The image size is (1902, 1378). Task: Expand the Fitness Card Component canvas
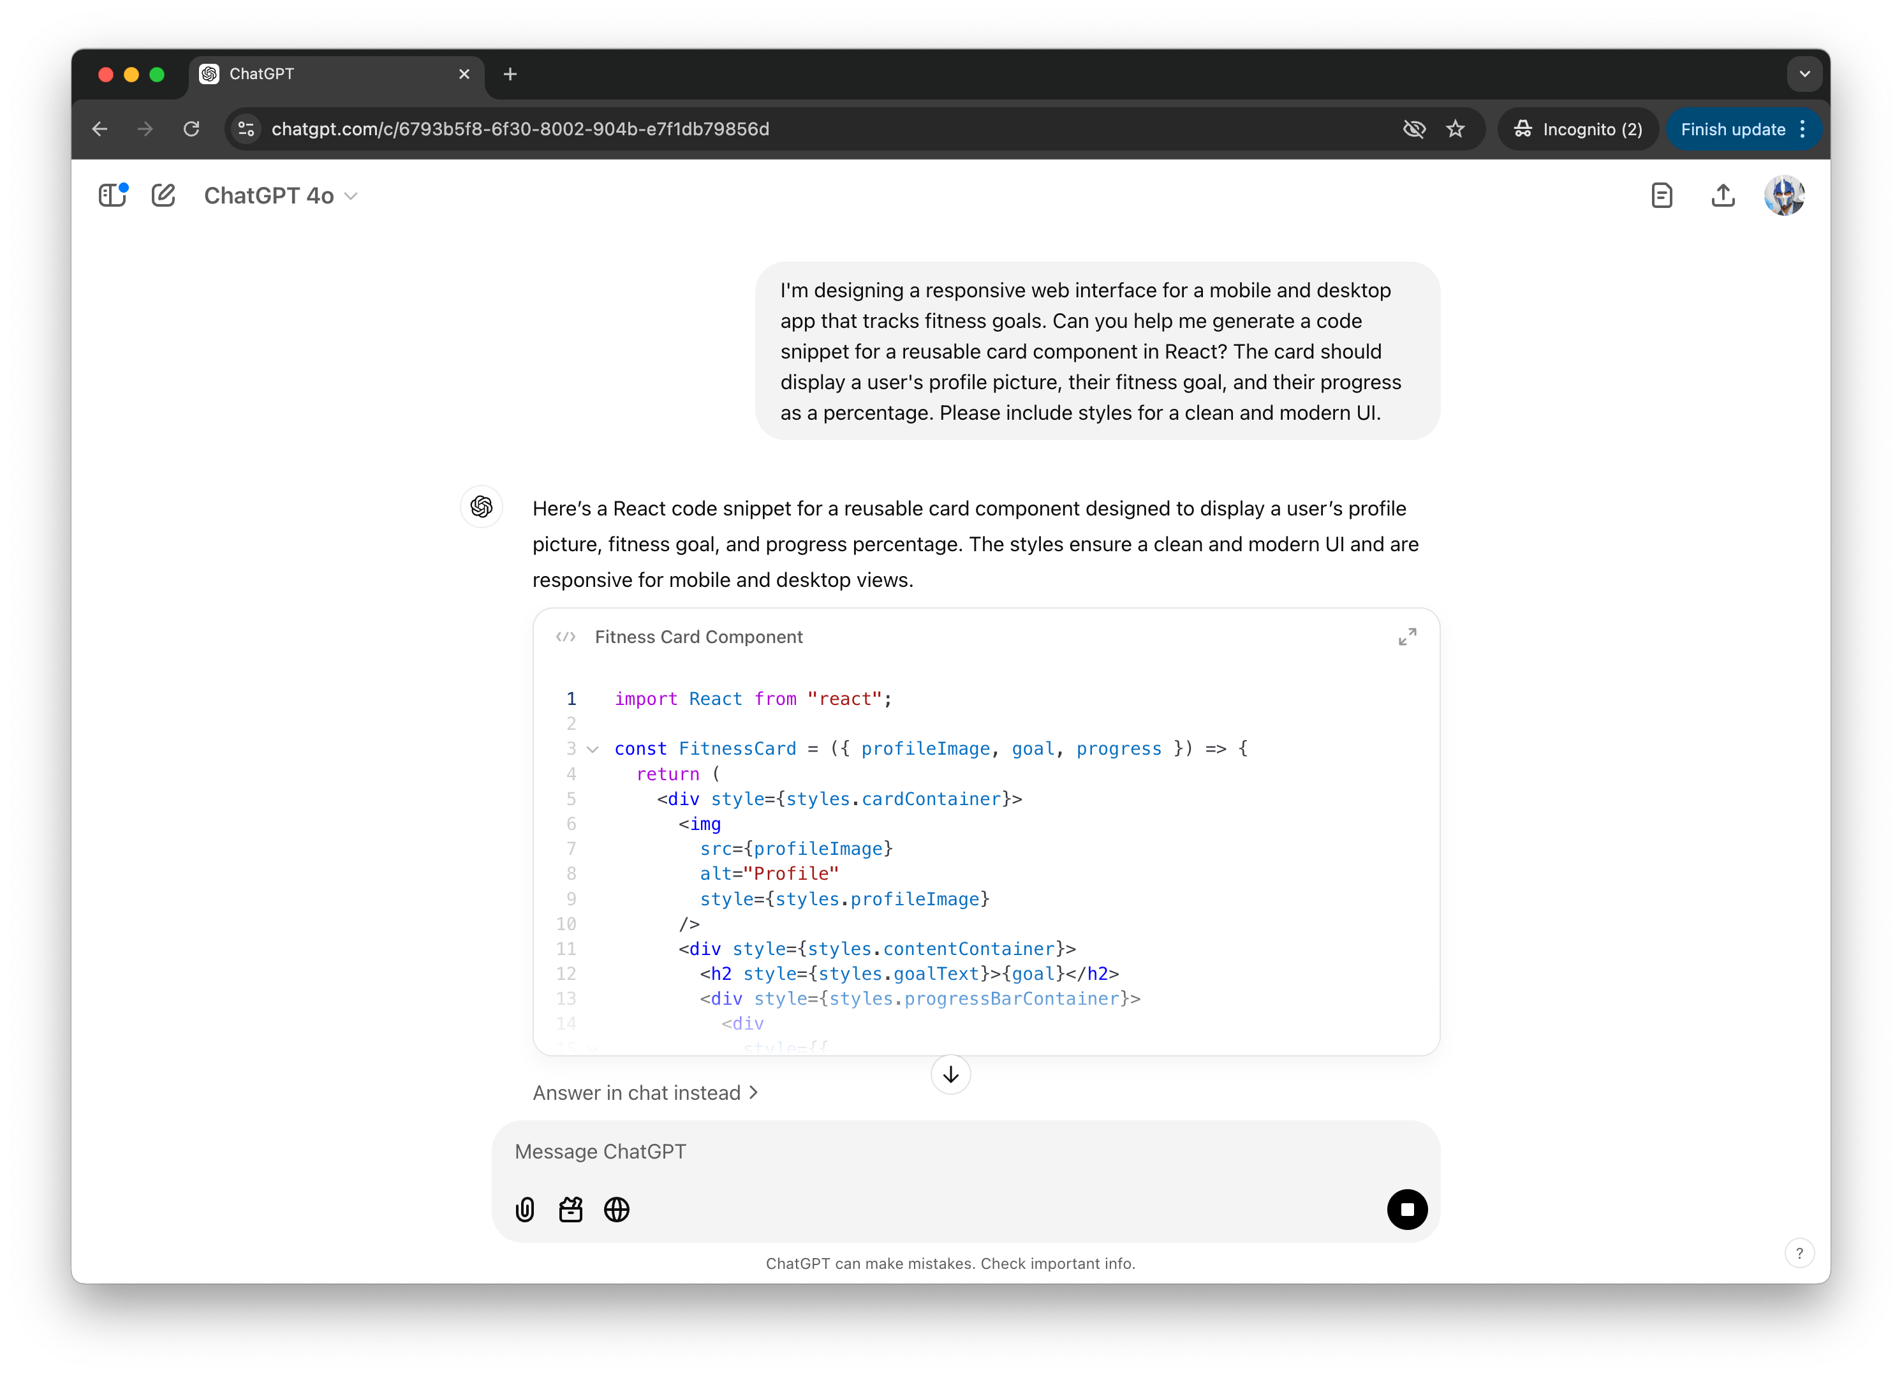click(x=1407, y=637)
